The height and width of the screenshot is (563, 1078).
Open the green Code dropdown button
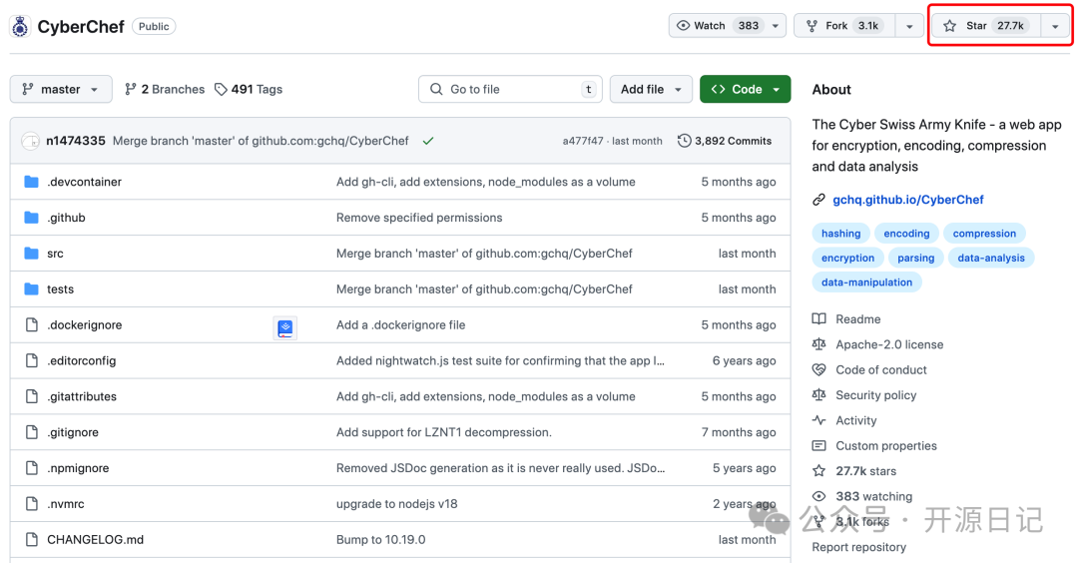pyautogui.click(x=746, y=90)
